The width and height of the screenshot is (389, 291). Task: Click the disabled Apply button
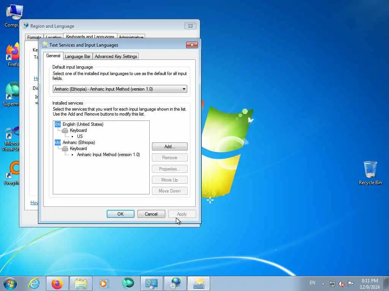pyautogui.click(x=182, y=214)
